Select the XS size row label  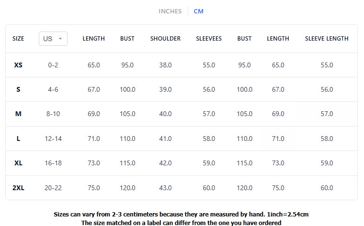(x=18, y=65)
